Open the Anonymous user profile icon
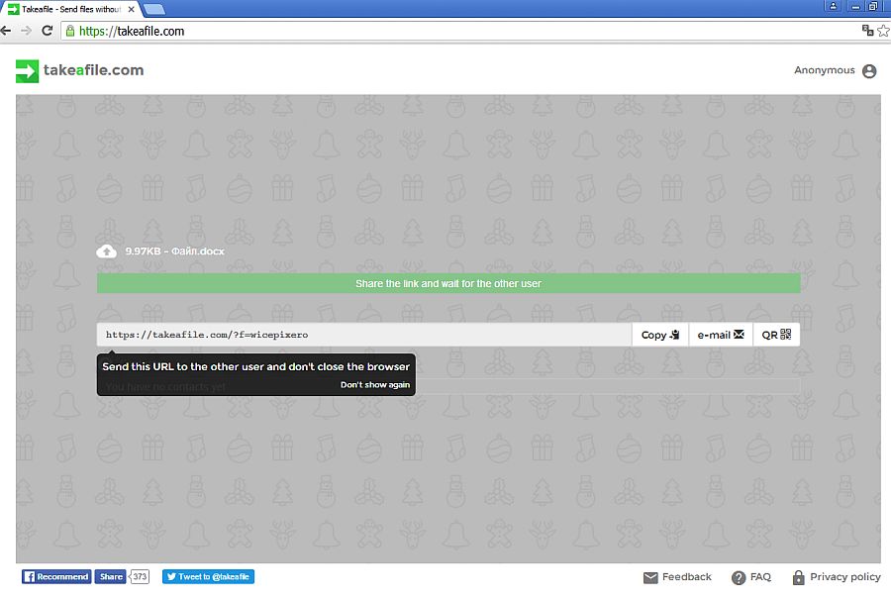Viewport: 891px width, 599px height. (x=869, y=71)
